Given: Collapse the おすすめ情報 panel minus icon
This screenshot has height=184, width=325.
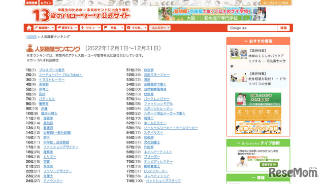Looking at the screenshot, I should 246,41.
